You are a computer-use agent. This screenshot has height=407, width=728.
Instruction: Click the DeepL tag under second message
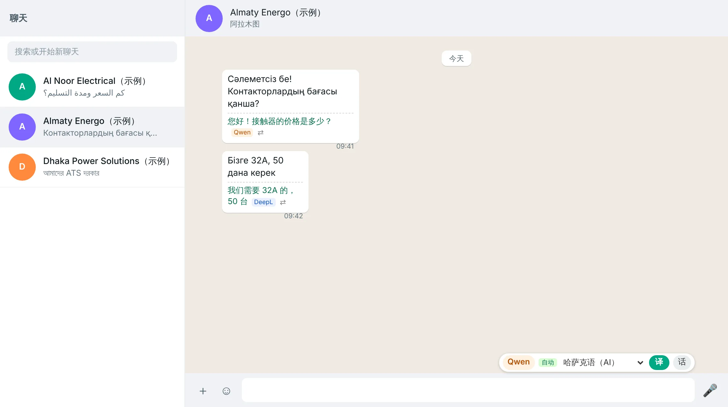[263, 202]
